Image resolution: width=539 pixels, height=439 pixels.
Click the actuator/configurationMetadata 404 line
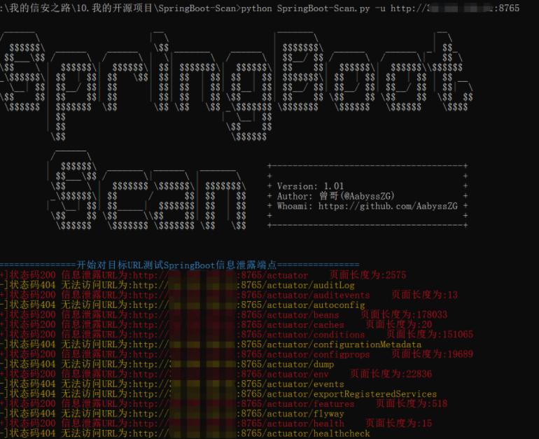click(x=211, y=344)
